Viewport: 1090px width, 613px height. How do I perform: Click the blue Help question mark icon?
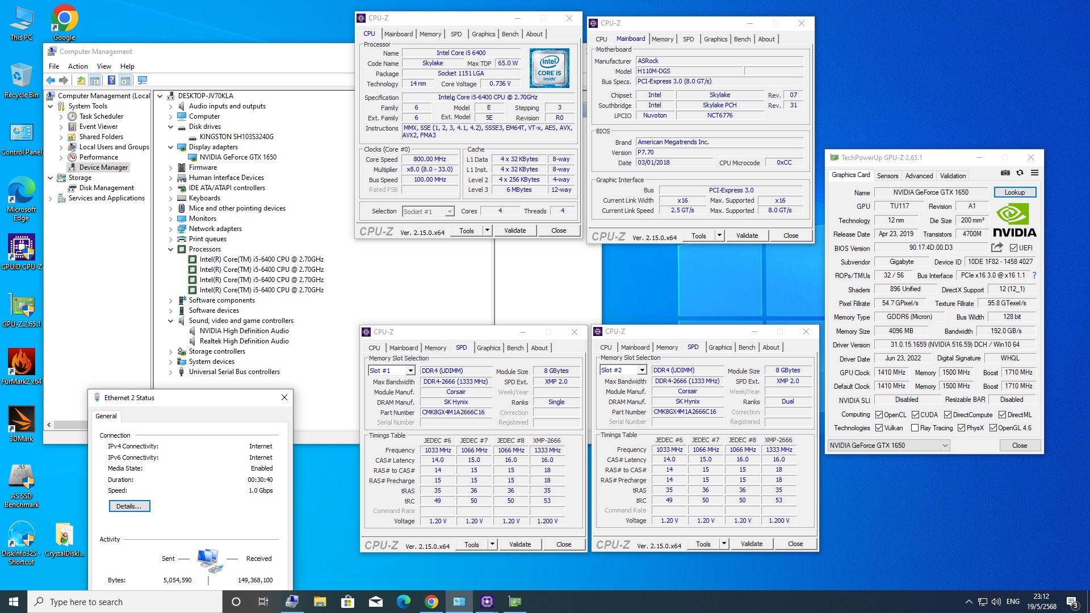(111, 80)
